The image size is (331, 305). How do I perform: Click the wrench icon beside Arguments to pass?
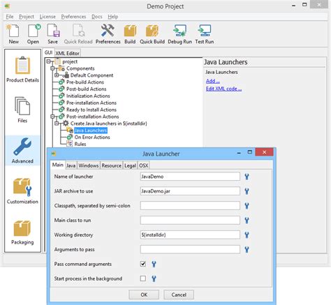(x=247, y=250)
